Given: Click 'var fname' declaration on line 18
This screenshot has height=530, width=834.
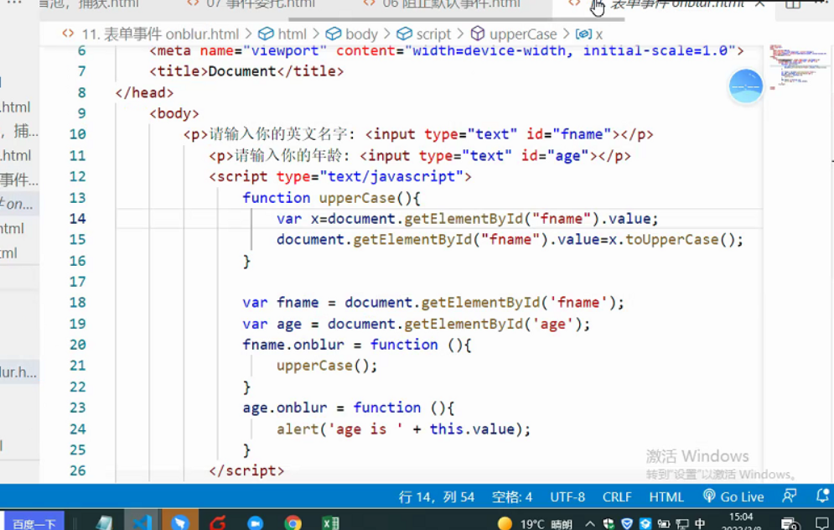Looking at the screenshot, I should (280, 303).
